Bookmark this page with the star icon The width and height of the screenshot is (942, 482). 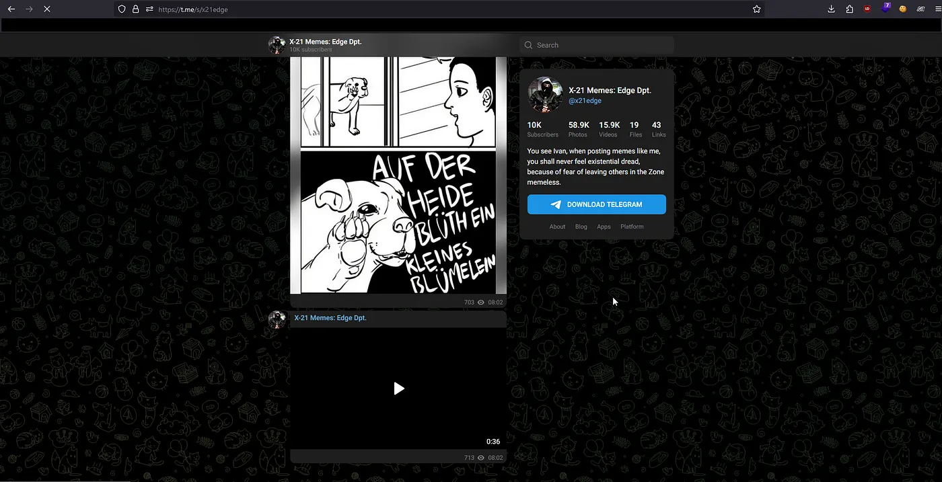[x=756, y=9]
